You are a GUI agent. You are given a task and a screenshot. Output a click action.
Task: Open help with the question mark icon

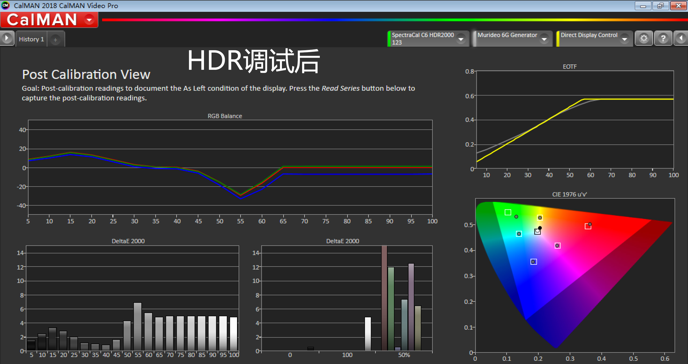(x=663, y=38)
